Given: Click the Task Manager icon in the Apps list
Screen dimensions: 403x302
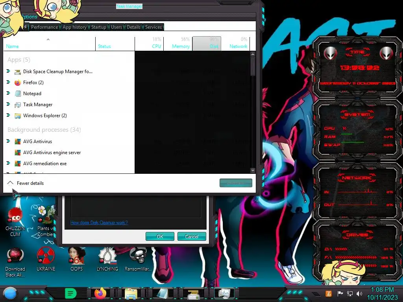Looking at the screenshot, I should click(x=17, y=105).
